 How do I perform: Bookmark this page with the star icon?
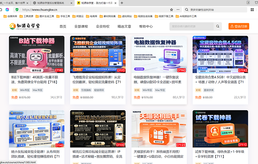tap(172, 10)
